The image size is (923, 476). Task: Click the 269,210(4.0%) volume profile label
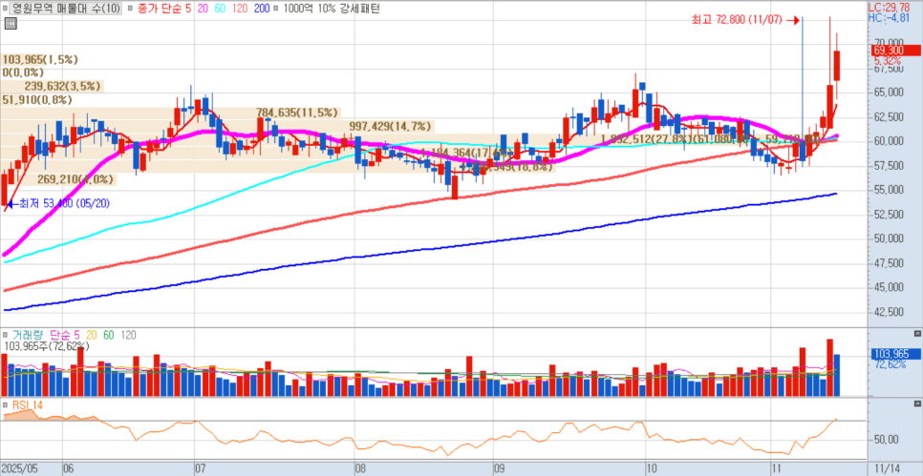pos(75,179)
